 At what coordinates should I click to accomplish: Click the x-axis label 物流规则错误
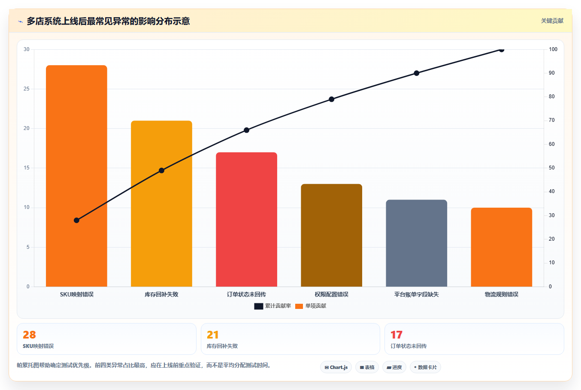pos(501,294)
